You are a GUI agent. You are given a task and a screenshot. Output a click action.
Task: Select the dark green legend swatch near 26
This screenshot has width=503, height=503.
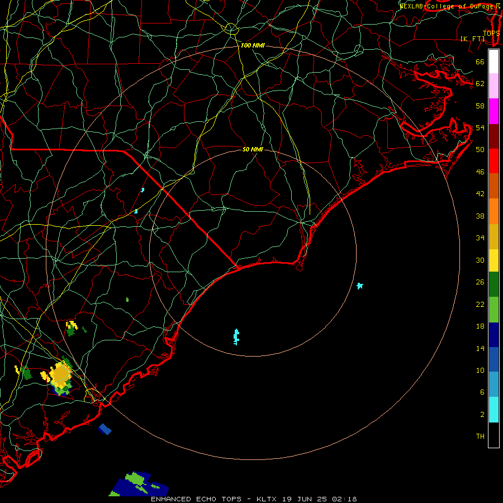(x=493, y=284)
